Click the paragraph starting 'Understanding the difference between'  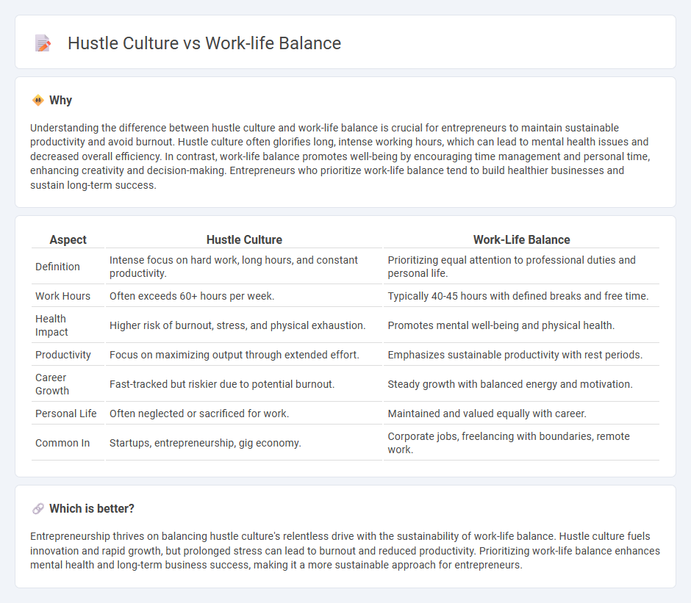tap(340, 156)
